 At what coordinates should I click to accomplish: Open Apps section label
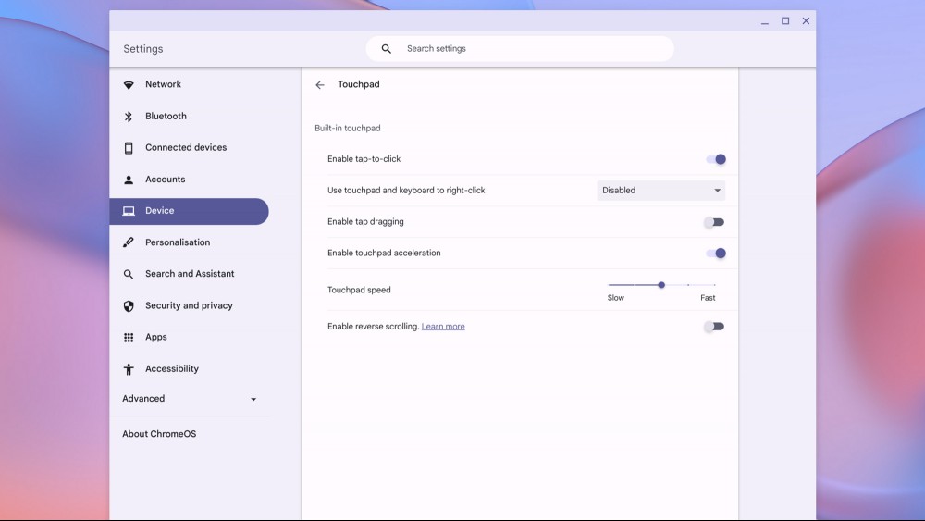[155, 337]
